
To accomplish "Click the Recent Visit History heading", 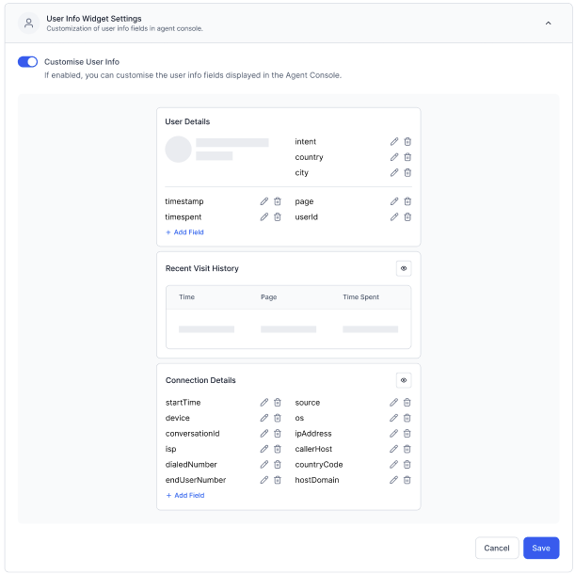I will coord(202,268).
